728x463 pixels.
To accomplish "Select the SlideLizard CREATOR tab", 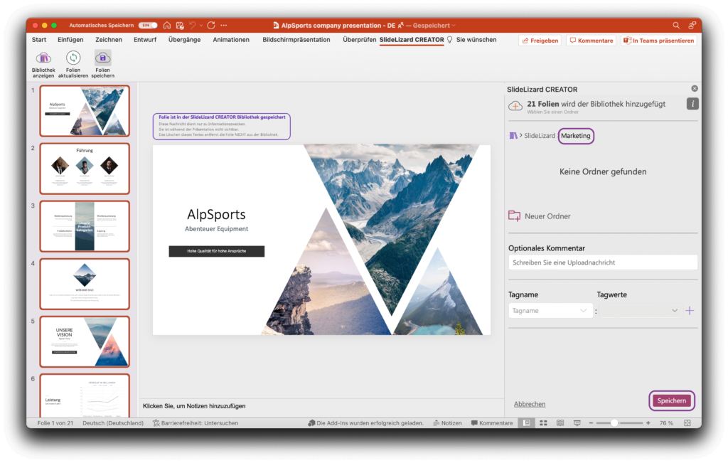I will pos(412,40).
